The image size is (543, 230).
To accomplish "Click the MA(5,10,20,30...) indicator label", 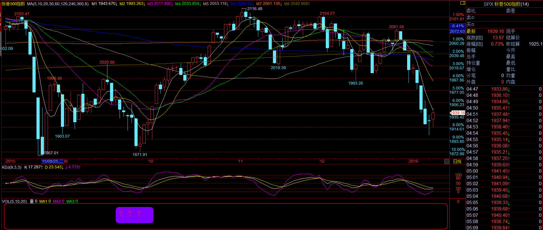I will [x=58, y=4].
